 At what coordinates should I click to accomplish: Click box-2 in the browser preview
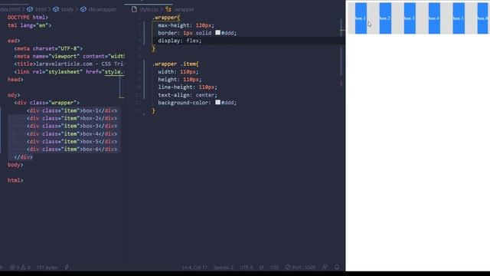pyautogui.click(x=385, y=18)
